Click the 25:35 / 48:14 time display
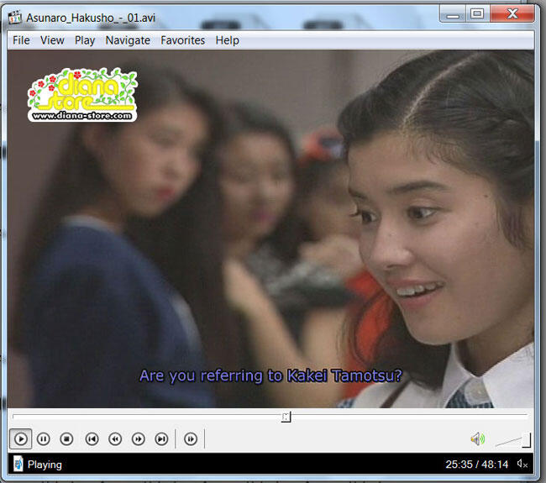Image resolution: width=546 pixels, height=483 pixels. pos(477,465)
